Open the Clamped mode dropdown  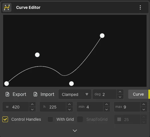(x=75, y=94)
